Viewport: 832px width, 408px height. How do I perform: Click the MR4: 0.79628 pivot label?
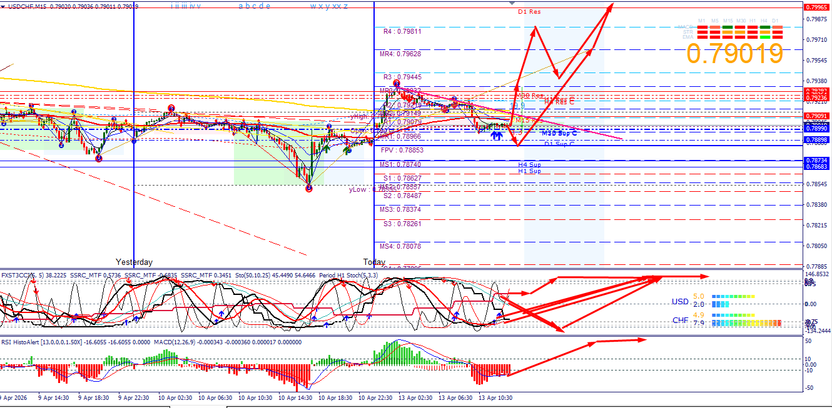(x=400, y=54)
